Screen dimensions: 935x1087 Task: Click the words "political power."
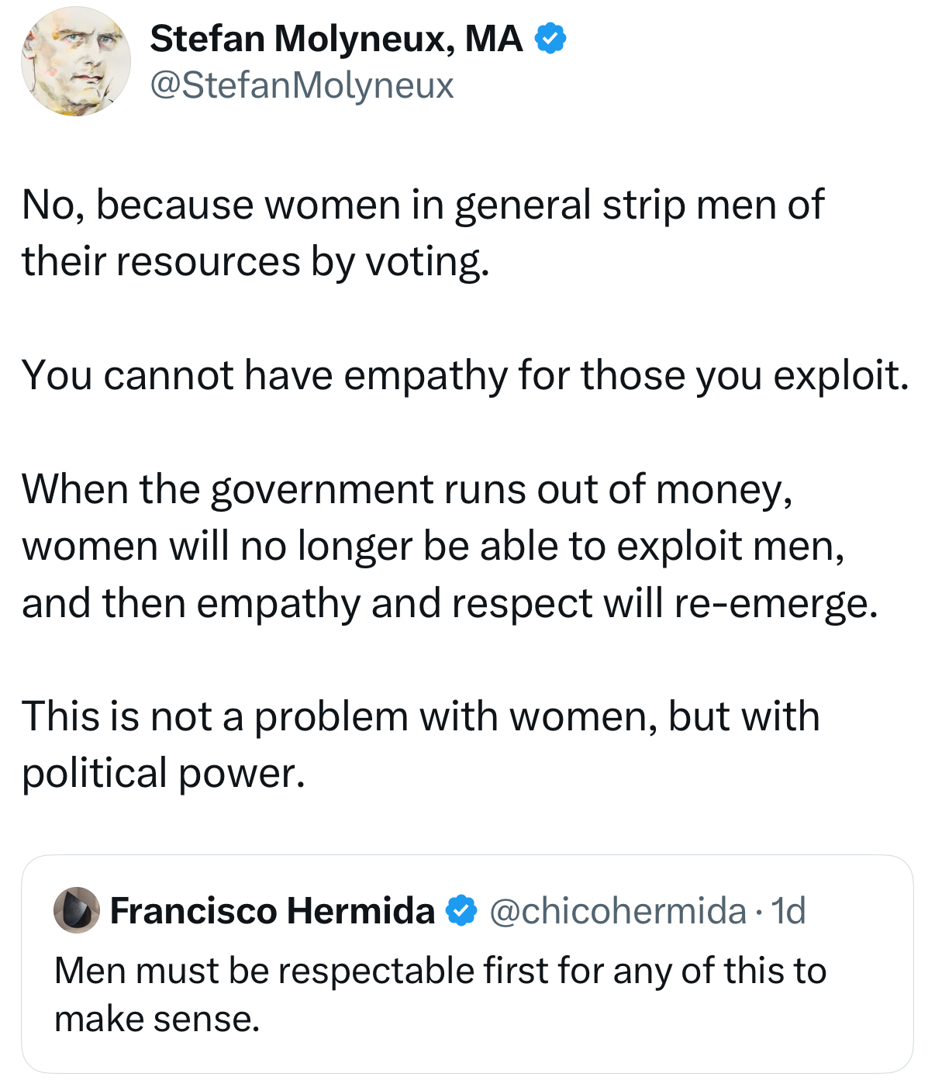(164, 773)
